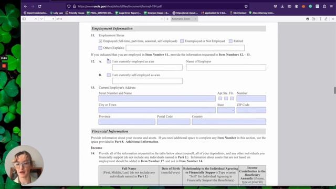Image resolution: width=336 pixels, height=189 pixels.
Task: Click the Name of Employer field
Action: (226, 67)
